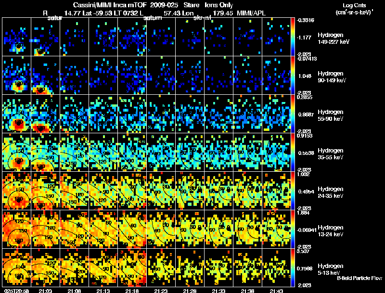Select the 5-13 keV panel at 025T20:58
The image size is (385, 293).
[17, 268]
